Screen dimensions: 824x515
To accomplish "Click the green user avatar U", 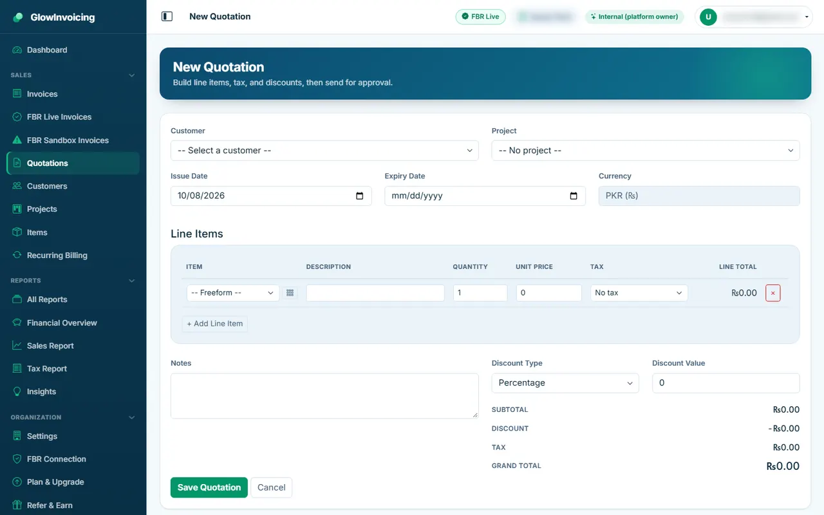I will [x=708, y=17].
